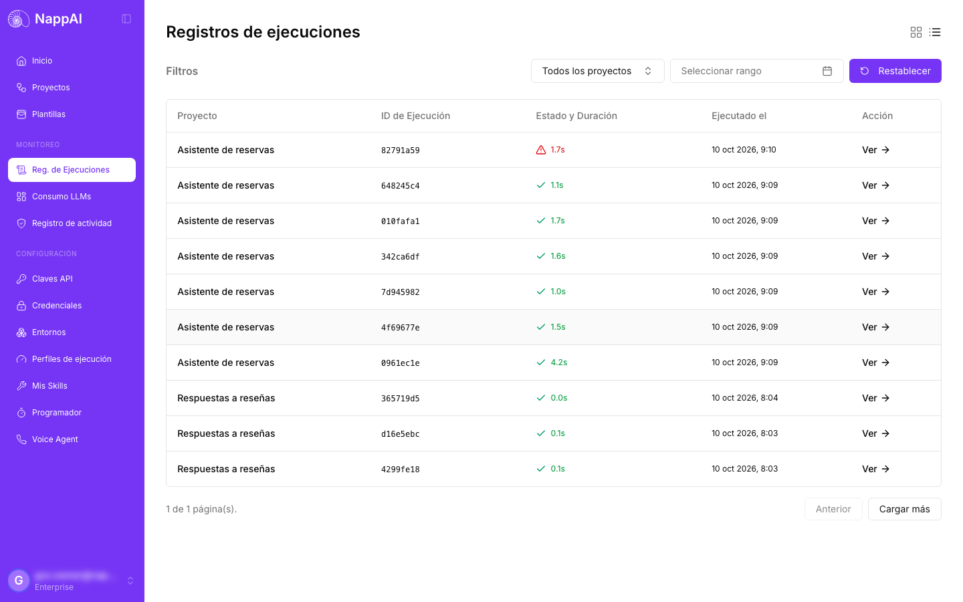Click the Seleccionar rango date field
Viewport: 963px width, 602px height.
[756, 71]
